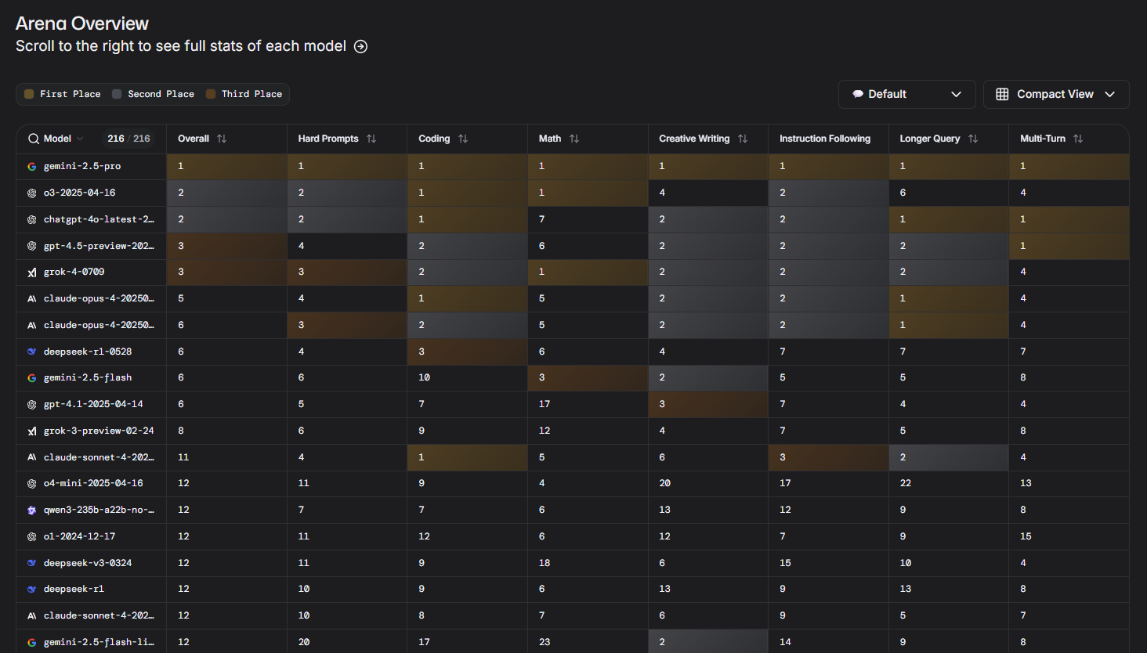The height and width of the screenshot is (653, 1147).
Task: Click the Third Place legend swatch
Action: (211, 94)
